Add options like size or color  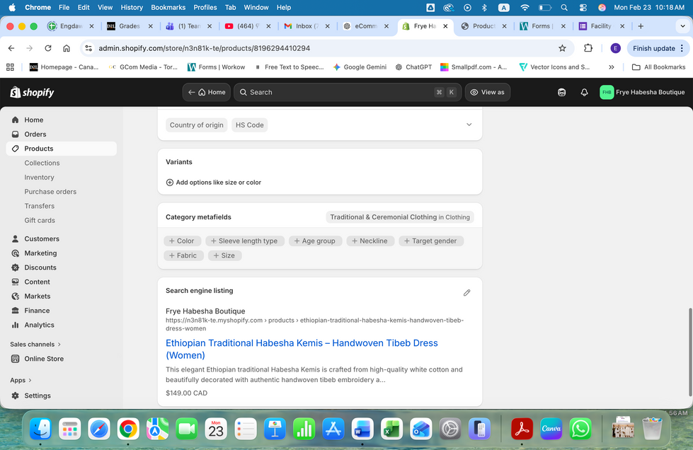(214, 183)
